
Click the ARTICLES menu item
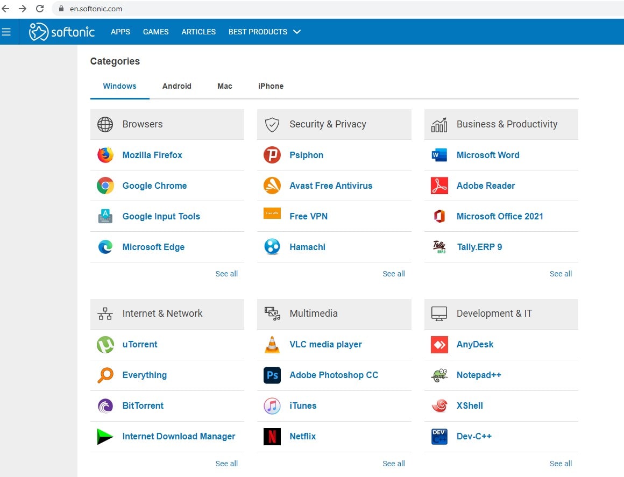pos(198,32)
